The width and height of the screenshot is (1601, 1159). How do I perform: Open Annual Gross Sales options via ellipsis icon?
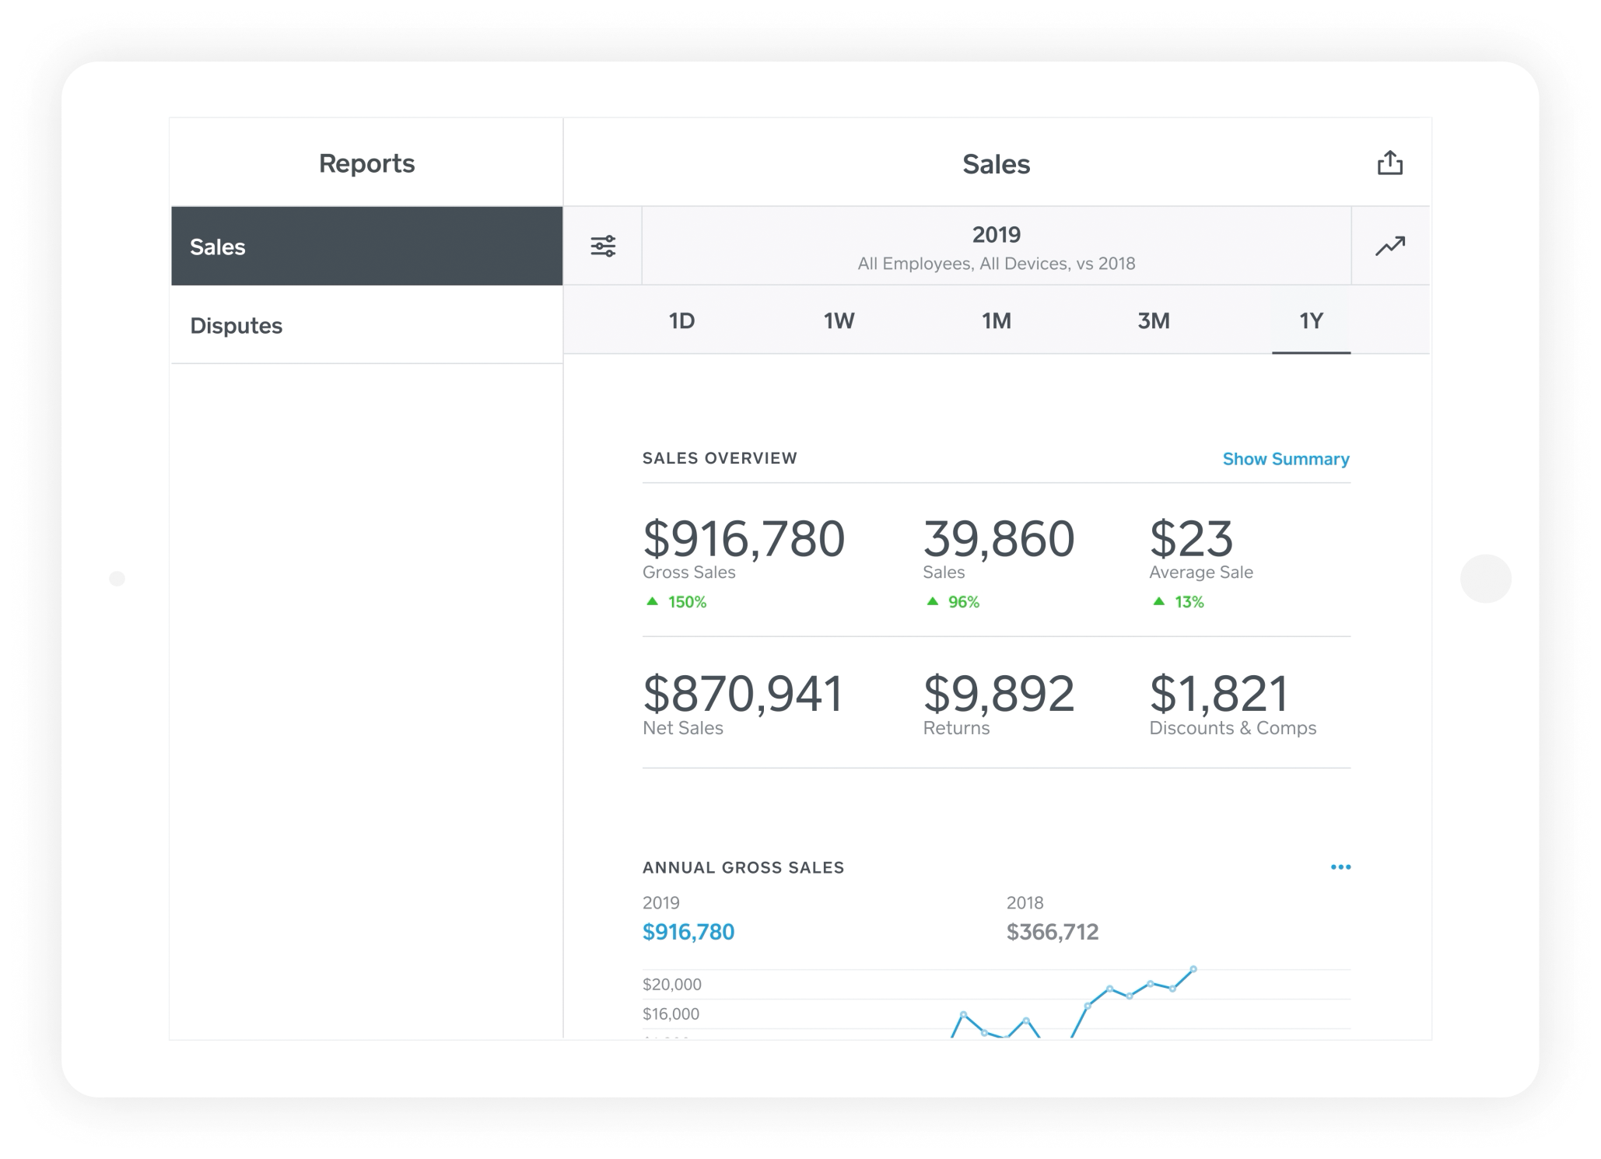[1340, 867]
